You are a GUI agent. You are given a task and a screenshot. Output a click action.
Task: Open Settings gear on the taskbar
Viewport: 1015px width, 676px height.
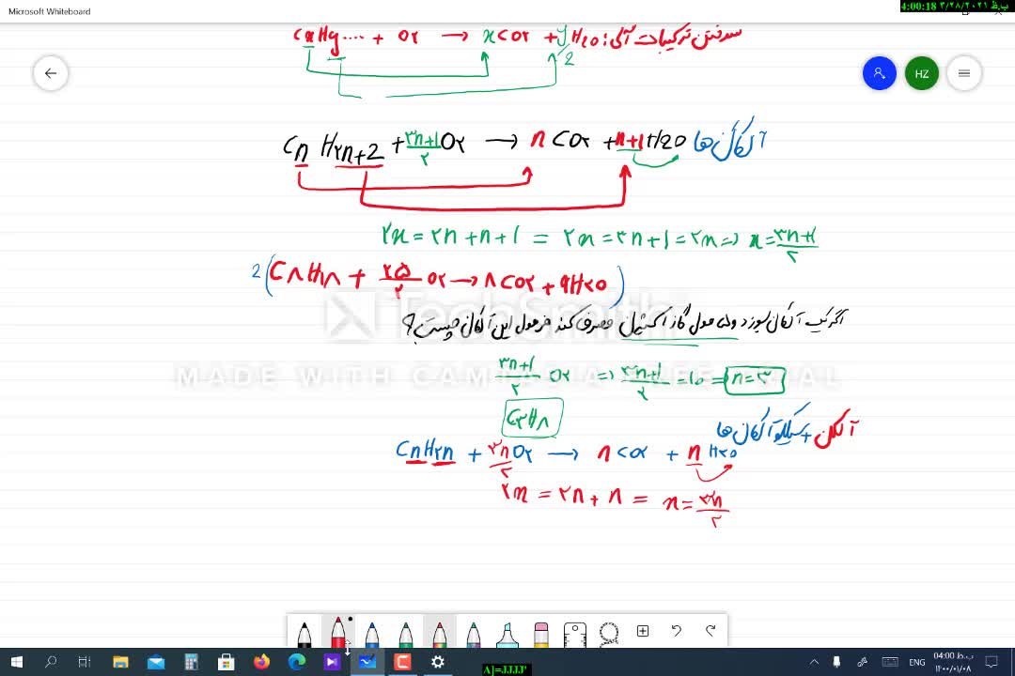(x=438, y=662)
